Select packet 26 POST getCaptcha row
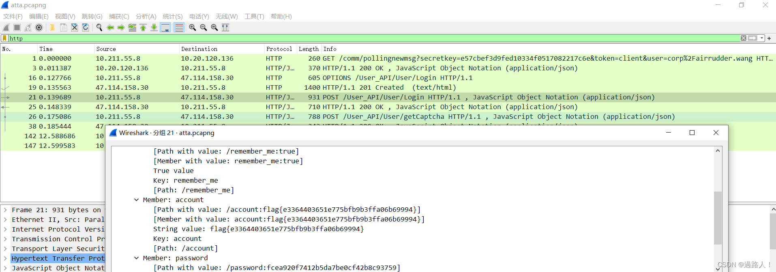This screenshot has width=776, height=272. click(388, 116)
